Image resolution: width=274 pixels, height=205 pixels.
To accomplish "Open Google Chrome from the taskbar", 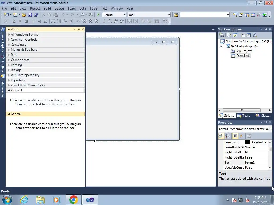I will pyautogui.click(x=73, y=200).
